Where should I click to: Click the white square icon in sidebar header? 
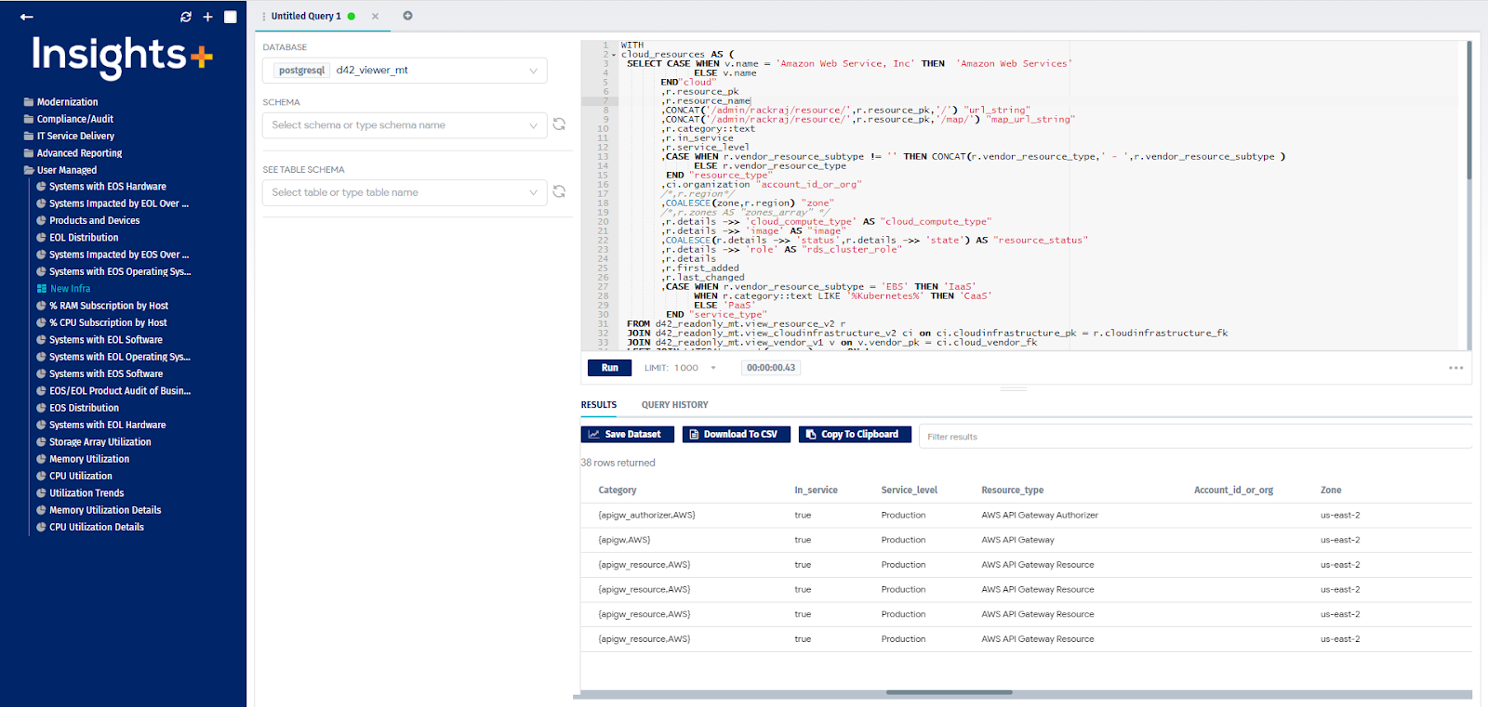[231, 17]
